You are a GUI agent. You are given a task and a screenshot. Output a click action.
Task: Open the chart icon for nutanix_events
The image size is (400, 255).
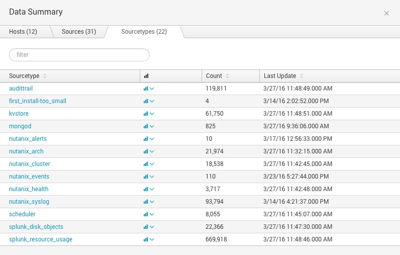(146, 177)
